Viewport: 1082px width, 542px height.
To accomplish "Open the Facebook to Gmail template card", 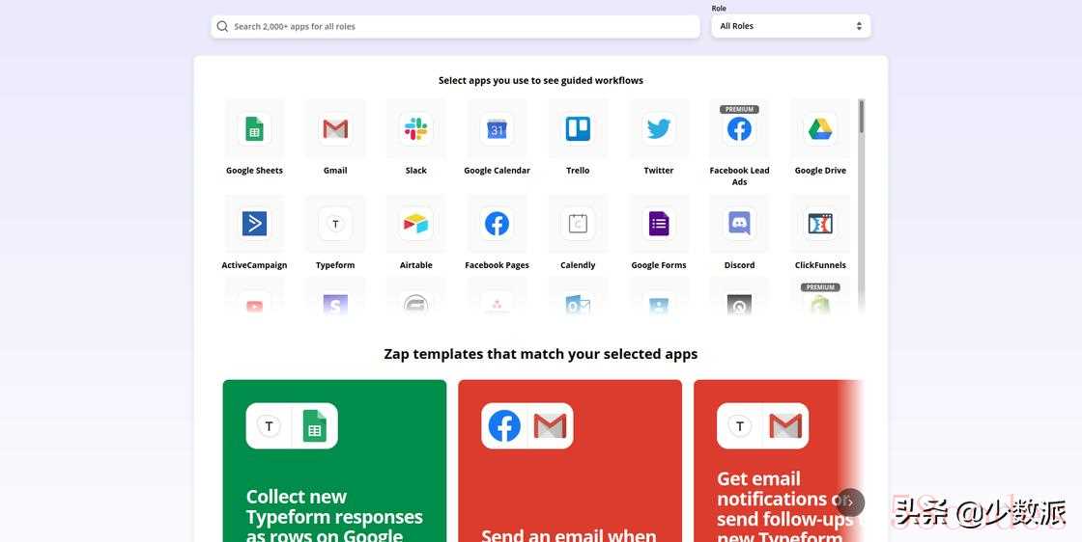I will point(570,463).
